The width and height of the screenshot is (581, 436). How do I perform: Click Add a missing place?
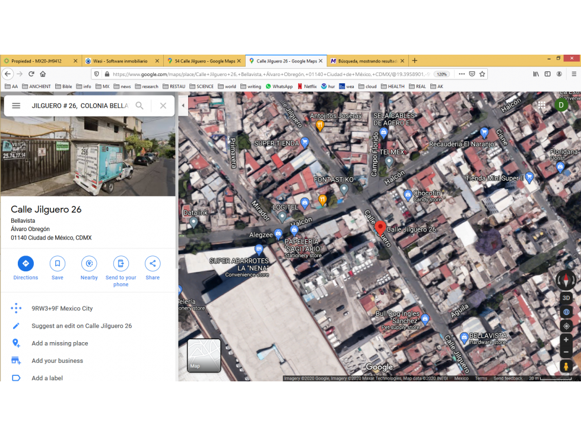tap(60, 343)
